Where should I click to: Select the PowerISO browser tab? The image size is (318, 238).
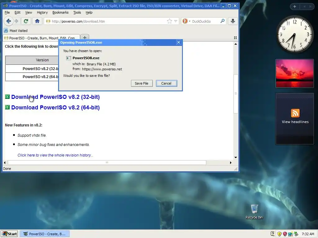[41, 38]
